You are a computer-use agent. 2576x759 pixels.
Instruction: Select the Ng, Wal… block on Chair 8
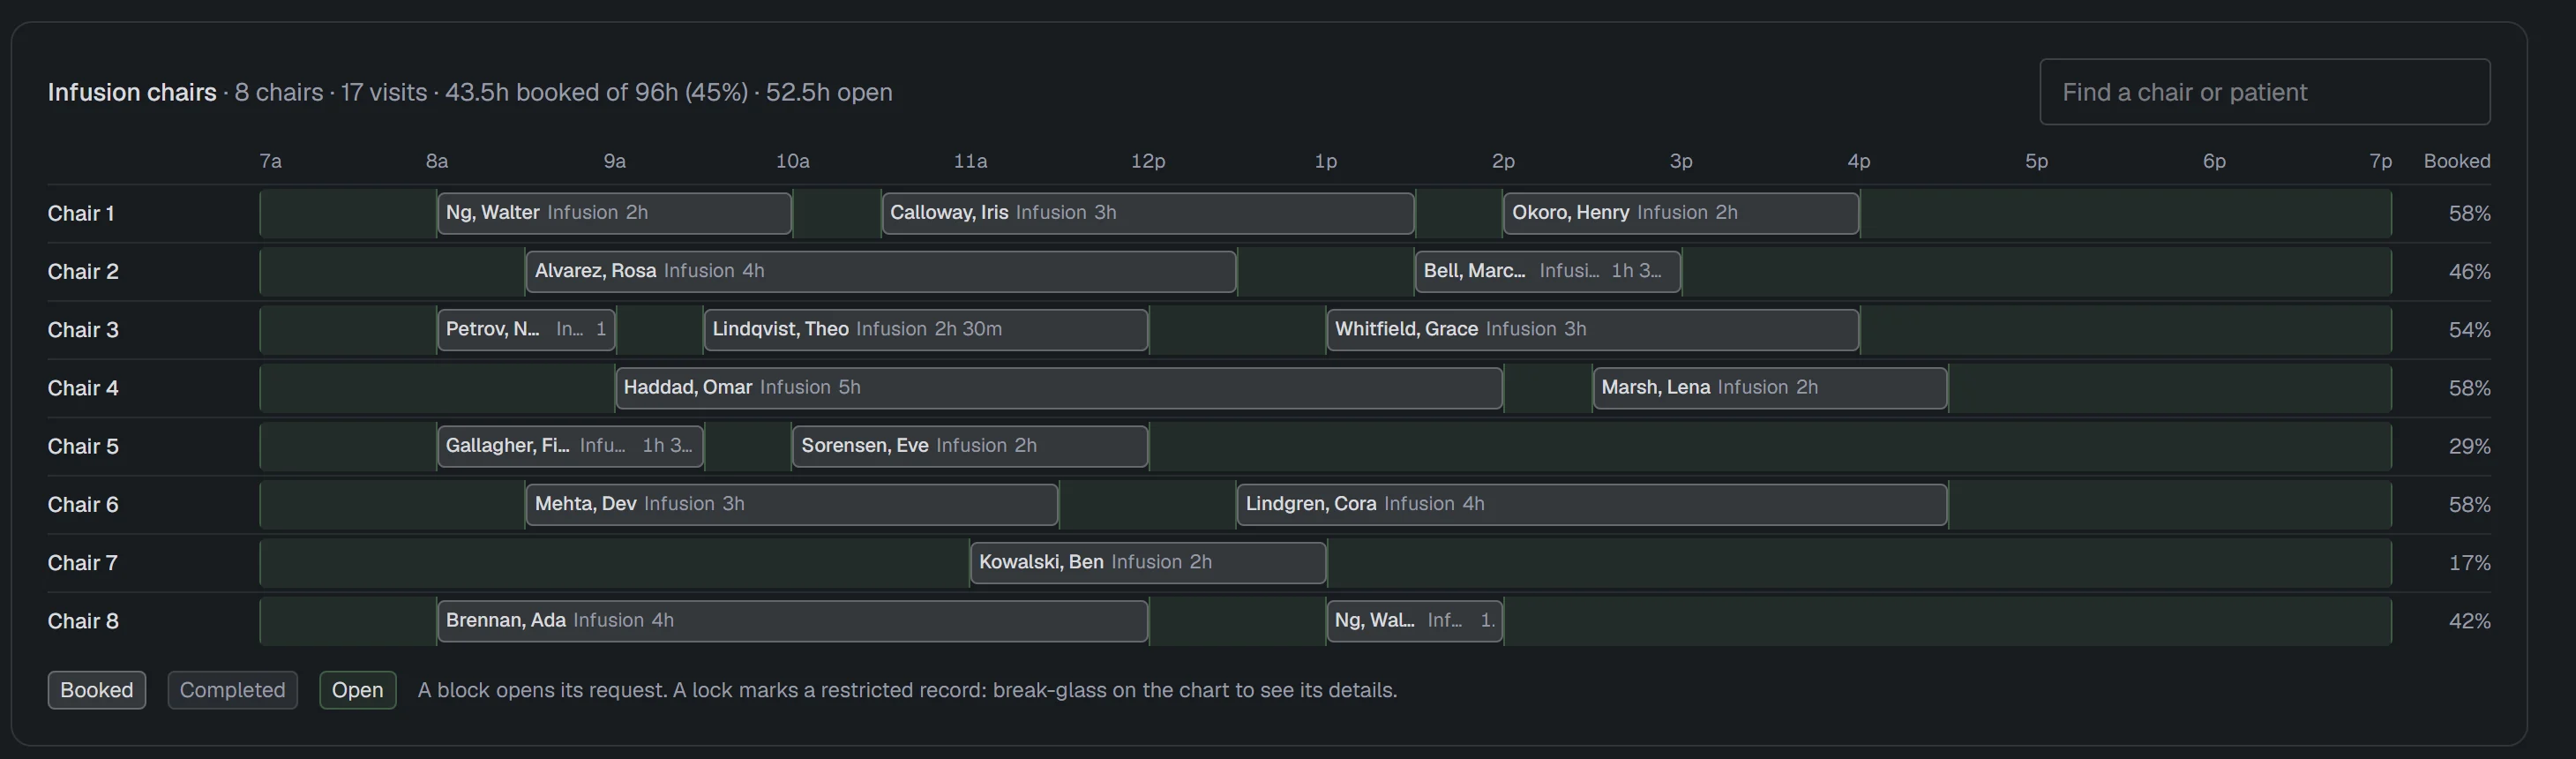pyautogui.click(x=1415, y=621)
